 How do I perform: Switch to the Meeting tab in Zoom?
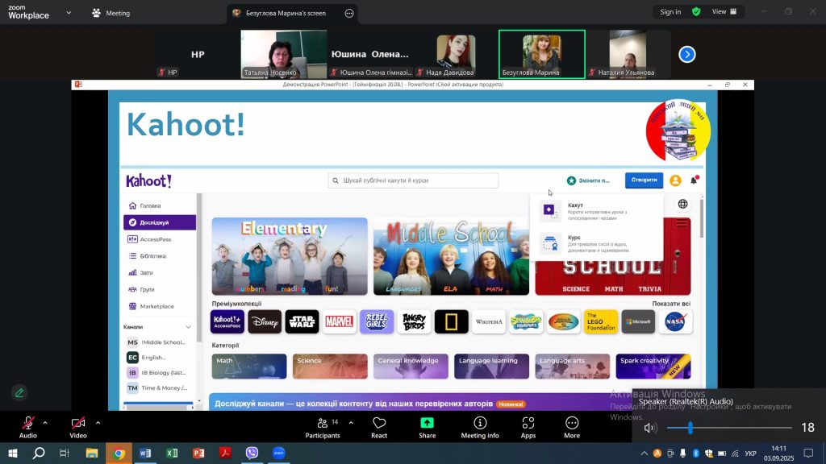(111, 13)
